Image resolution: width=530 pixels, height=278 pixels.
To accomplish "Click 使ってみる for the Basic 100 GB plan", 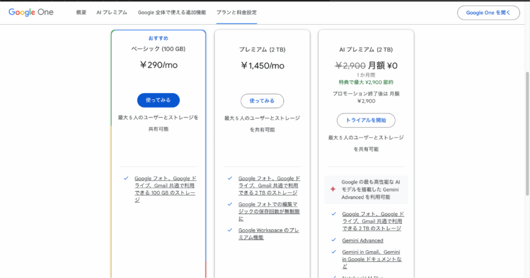I will pyautogui.click(x=158, y=100).
